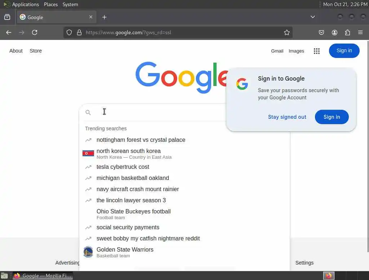Viewport: 369px width, 280px height.
Task: Click the show desktop icon in taskbar
Action: click(4, 276)
